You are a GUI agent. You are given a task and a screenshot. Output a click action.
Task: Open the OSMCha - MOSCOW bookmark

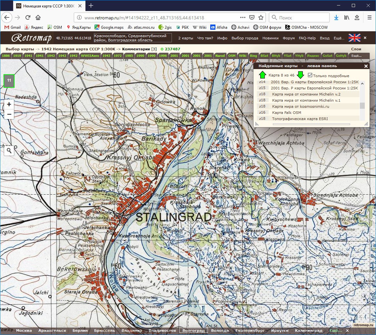306,27
